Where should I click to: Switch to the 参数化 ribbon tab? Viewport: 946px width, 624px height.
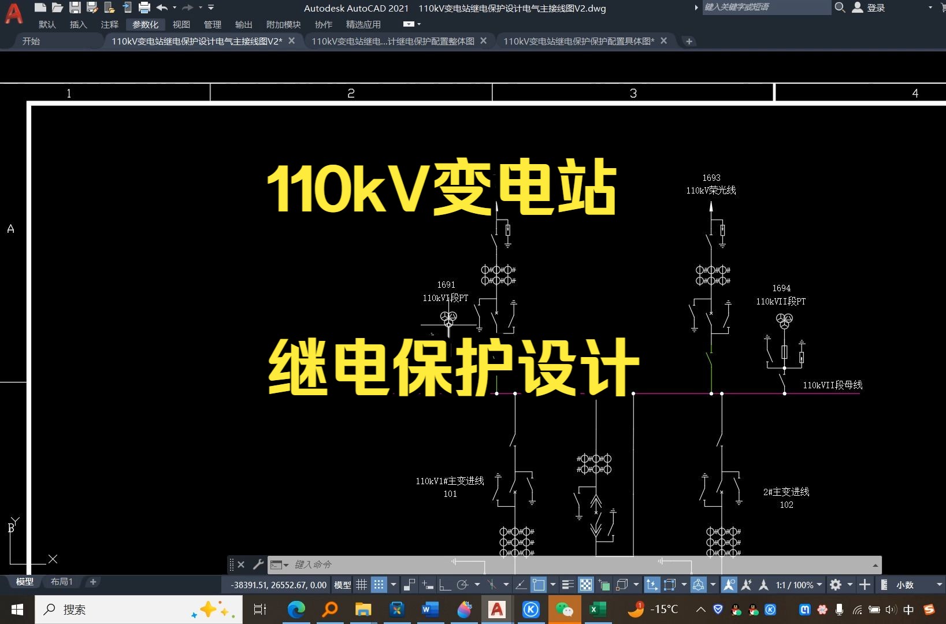coord(145,24)
